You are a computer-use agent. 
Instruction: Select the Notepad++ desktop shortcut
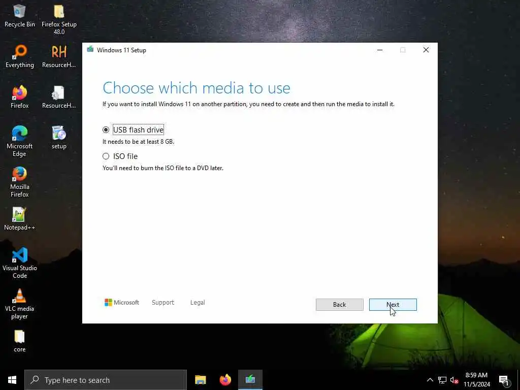[20, 219]
